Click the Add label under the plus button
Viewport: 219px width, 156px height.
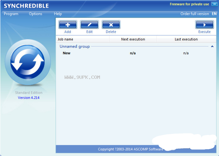point(68,32)
